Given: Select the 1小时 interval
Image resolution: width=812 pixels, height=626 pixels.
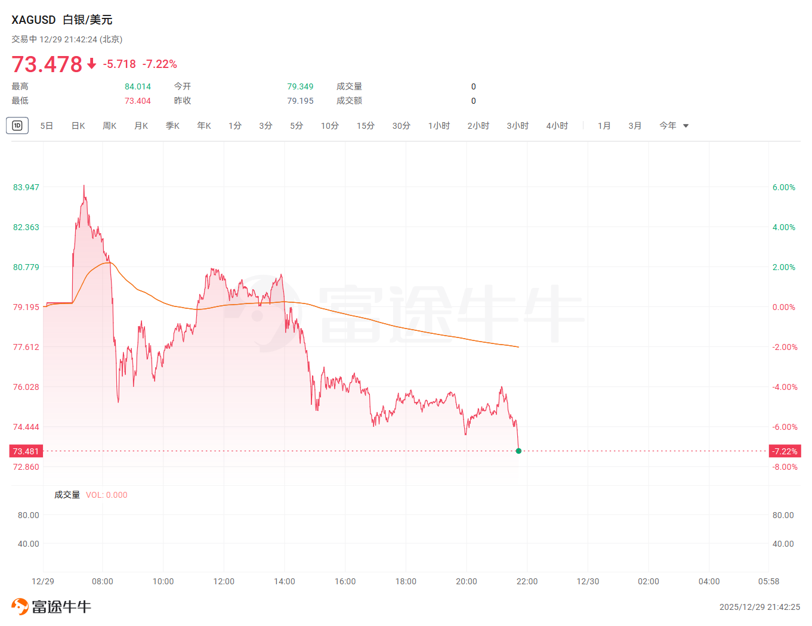Looking at the screenshot, I should 439,126.
